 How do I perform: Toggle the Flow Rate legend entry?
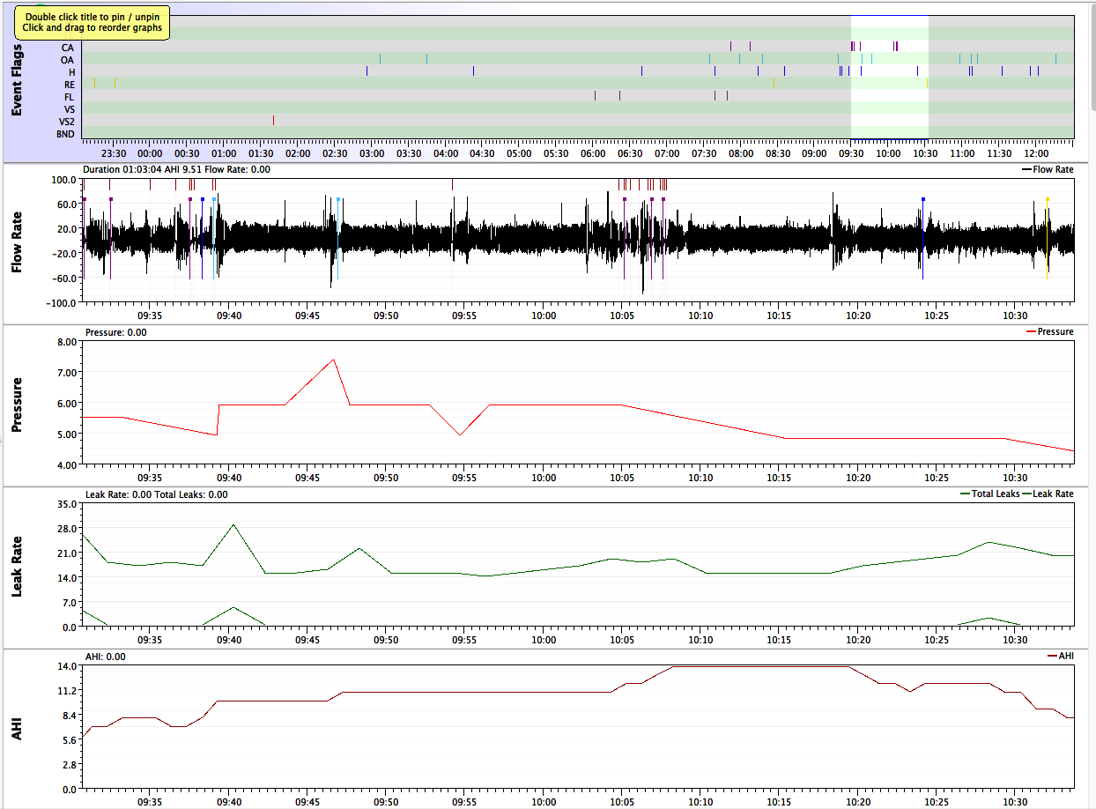[1048, 169]
